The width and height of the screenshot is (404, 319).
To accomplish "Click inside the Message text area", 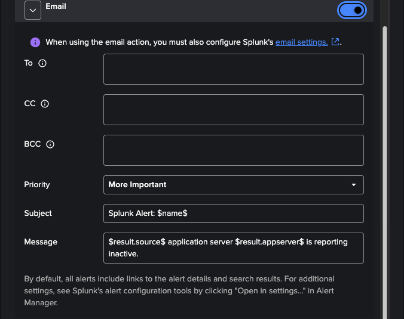I will [x=233, y=247].
